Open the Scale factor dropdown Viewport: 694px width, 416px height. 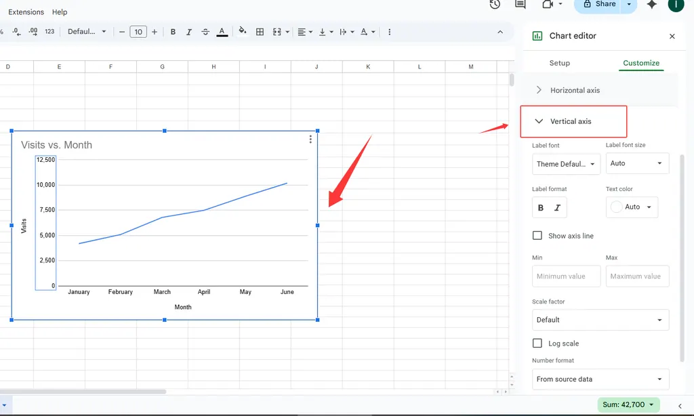coord(600,320)
